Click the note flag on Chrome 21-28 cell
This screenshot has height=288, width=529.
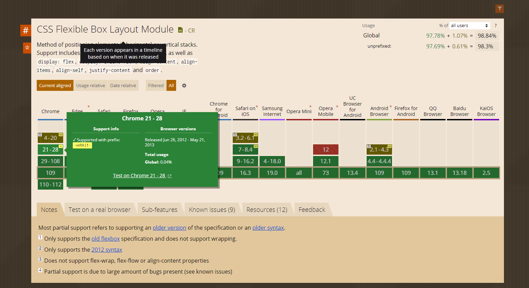[x=61, y=146]
